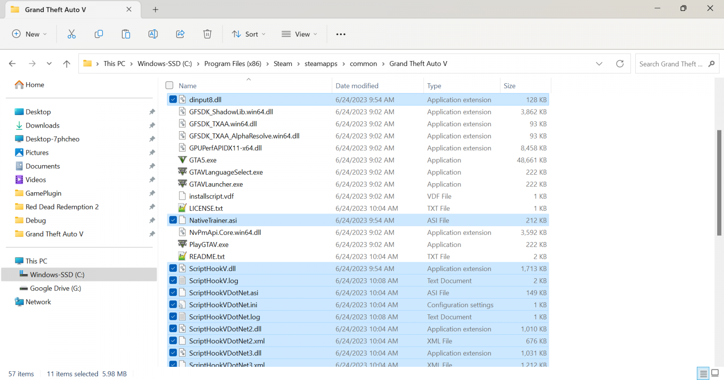Click the Cut scissors icon

pyautogui.click(x=71, y=34)
